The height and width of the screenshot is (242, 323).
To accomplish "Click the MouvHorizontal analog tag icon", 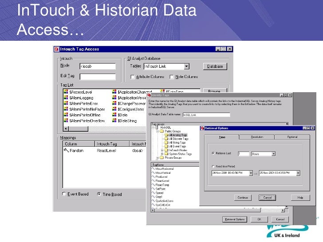I will tap(153, 168).
